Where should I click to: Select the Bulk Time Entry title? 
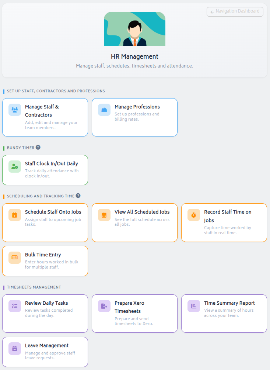[43, 255]
